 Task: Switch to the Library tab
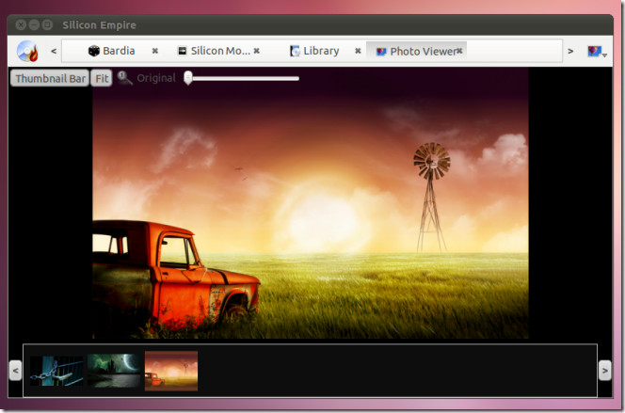click(x=314, y=51)
